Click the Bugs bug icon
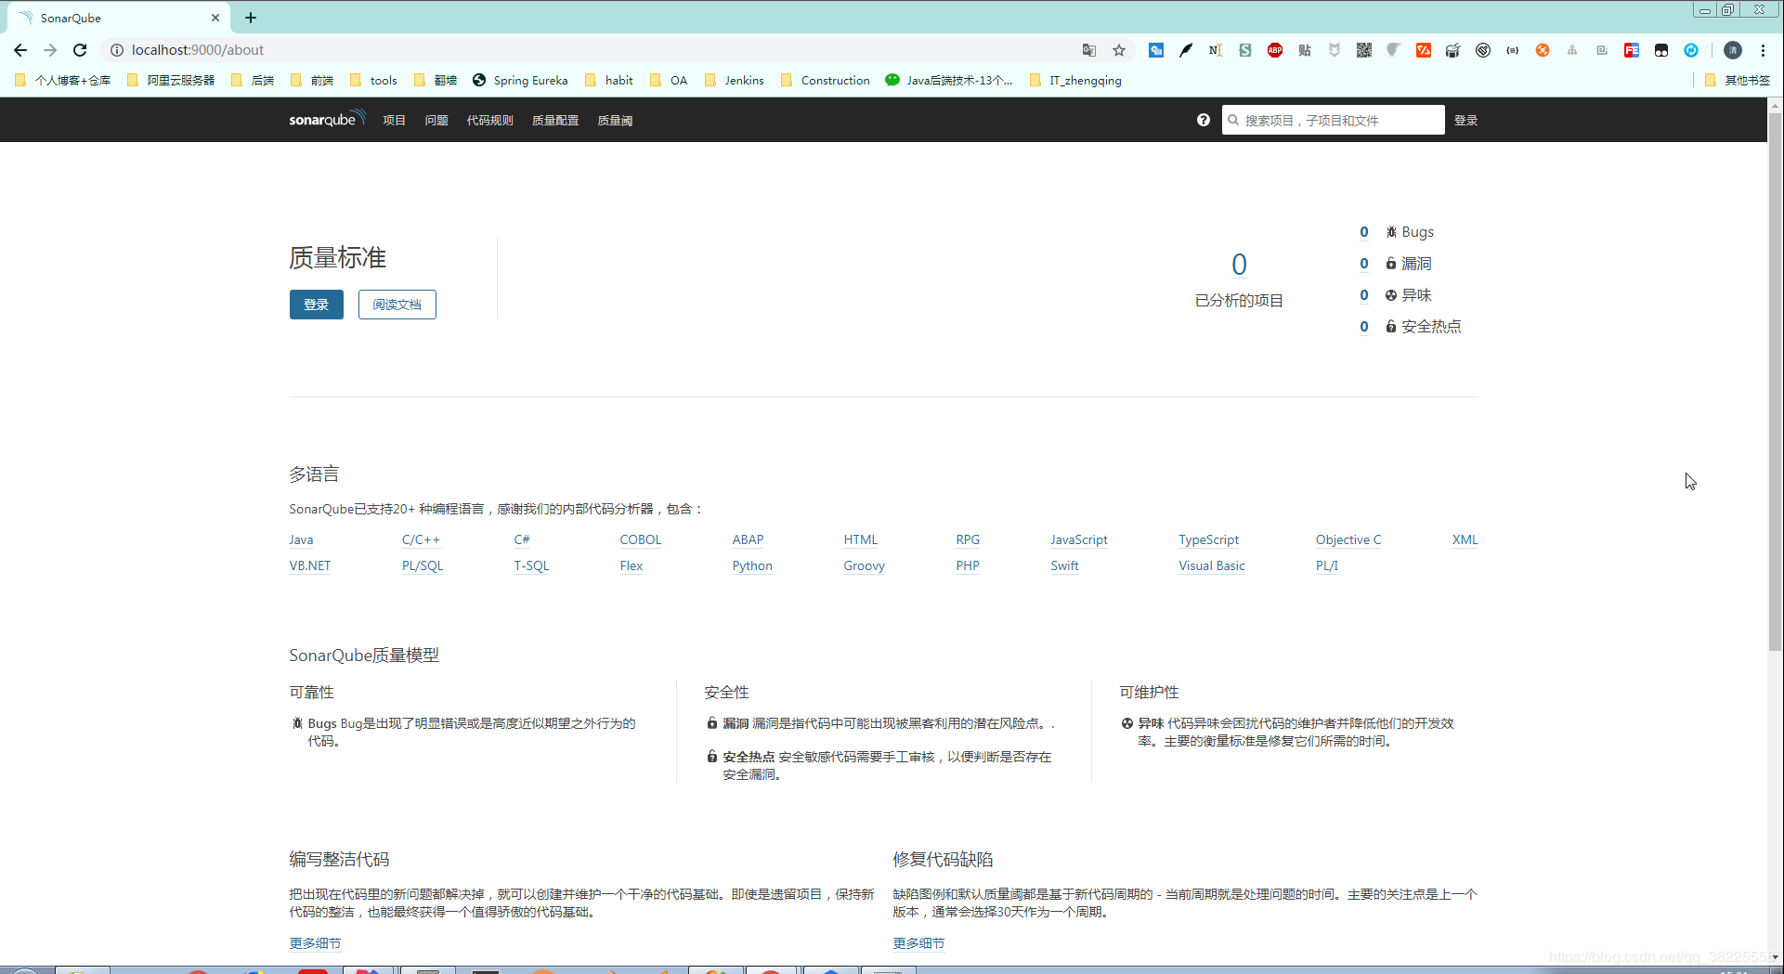Screen dimensions: 1784x974 pos(1390,231)
